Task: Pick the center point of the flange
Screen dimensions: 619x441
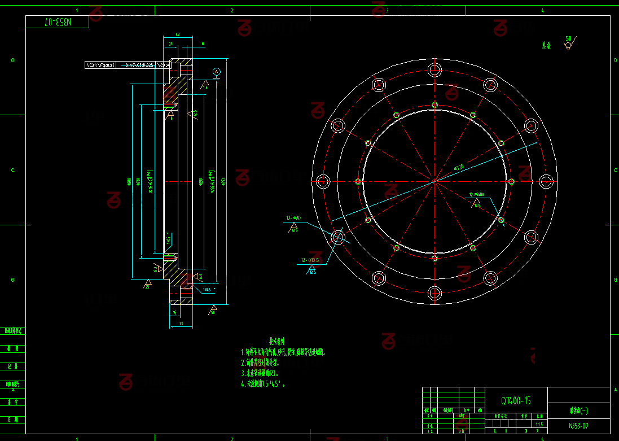Action: point(434,181)
